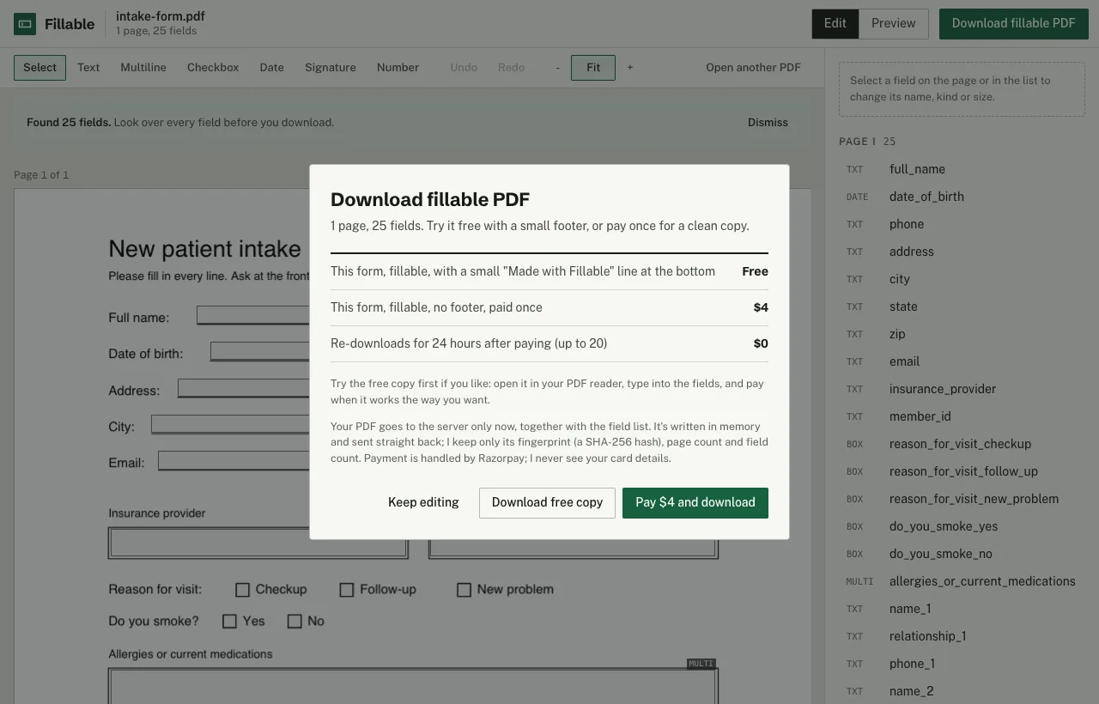Tick the Checkup checkbox on the form
1099x704 pixels.
[242, 590]
